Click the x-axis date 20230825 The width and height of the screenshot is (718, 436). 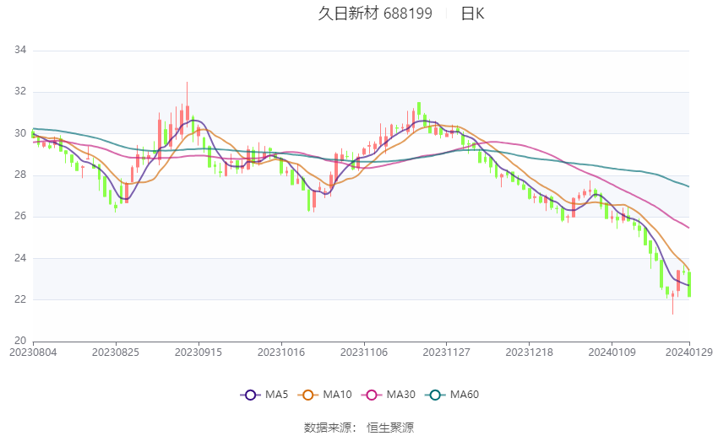116,353
